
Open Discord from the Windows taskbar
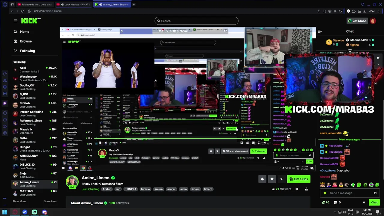45,212
